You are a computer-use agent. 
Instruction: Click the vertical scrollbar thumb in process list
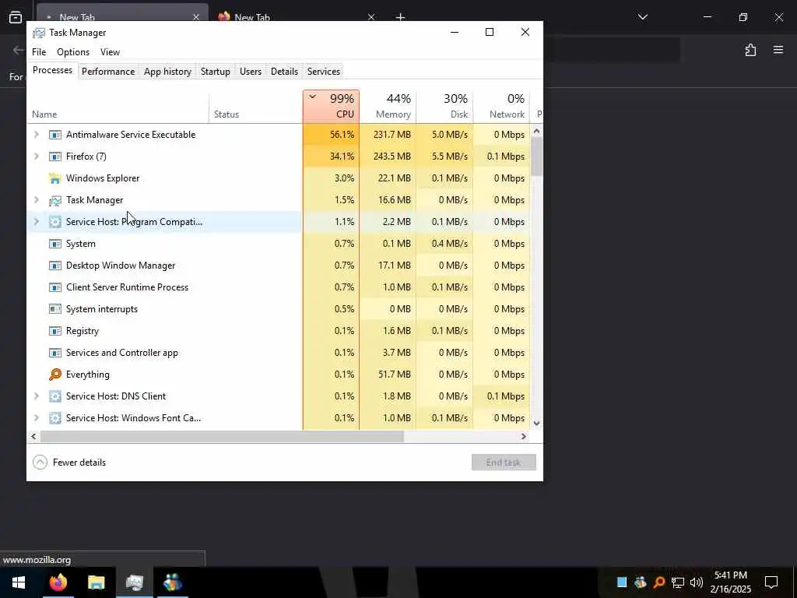[x=536, y=157]
